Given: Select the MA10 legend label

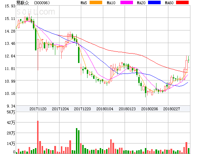Looking at the screenshot, I should pos(111,3).
